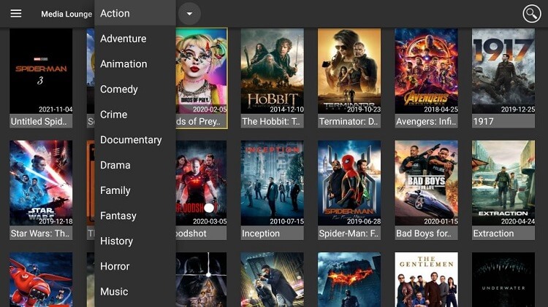
Task: Open The Dark Knight poster
Action: click(x=349, y=280)
